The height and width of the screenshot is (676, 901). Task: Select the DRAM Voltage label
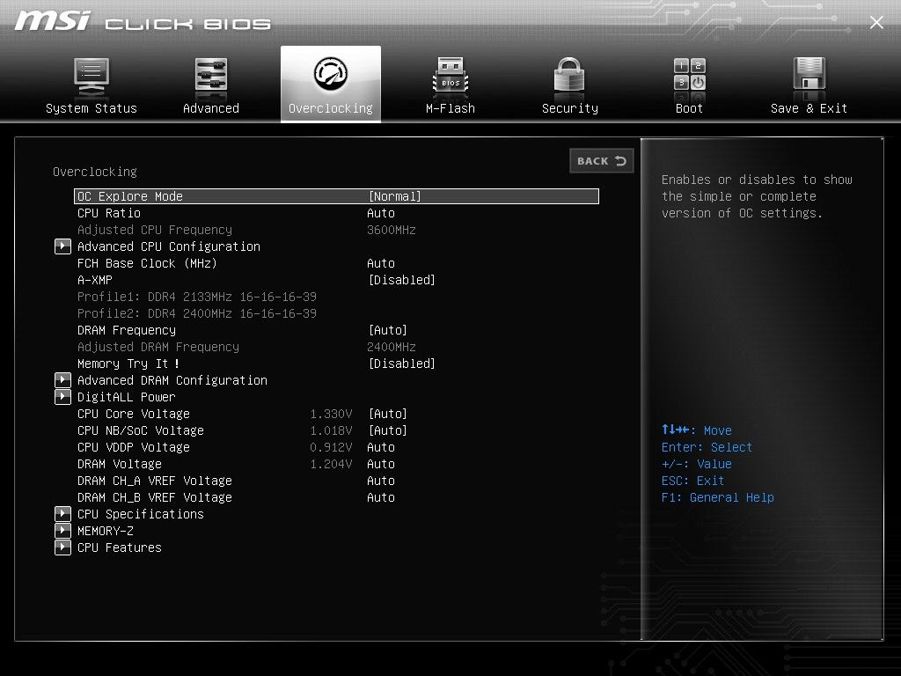click(120, 464)
